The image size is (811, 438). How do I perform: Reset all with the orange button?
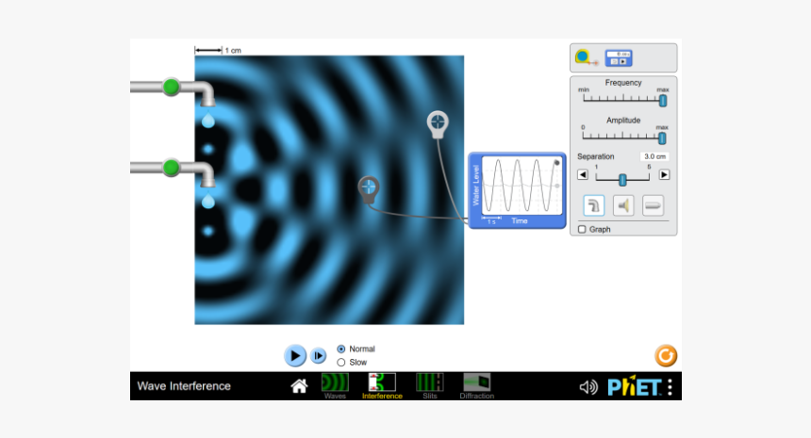click(x=666, y=356)
